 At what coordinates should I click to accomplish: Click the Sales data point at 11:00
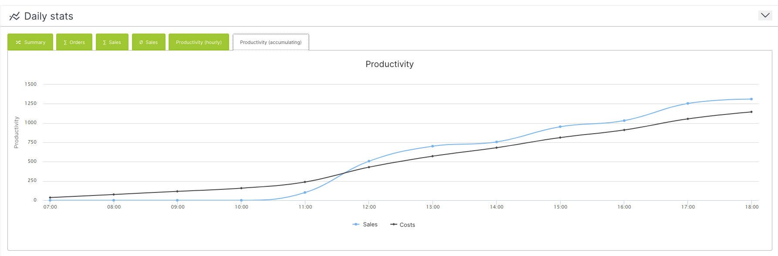(305, 192)
